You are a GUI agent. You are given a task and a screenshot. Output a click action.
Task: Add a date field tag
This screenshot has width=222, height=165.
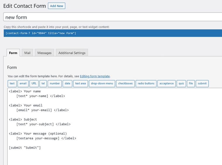(67, 83)
